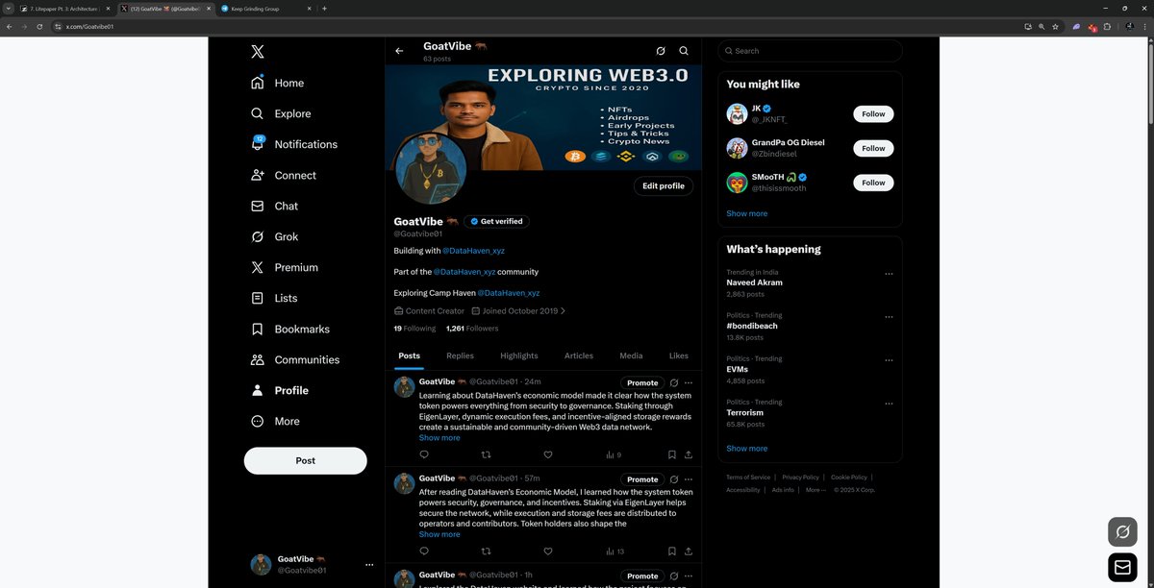Switch to the Highlights tab

tap(519, 355)
